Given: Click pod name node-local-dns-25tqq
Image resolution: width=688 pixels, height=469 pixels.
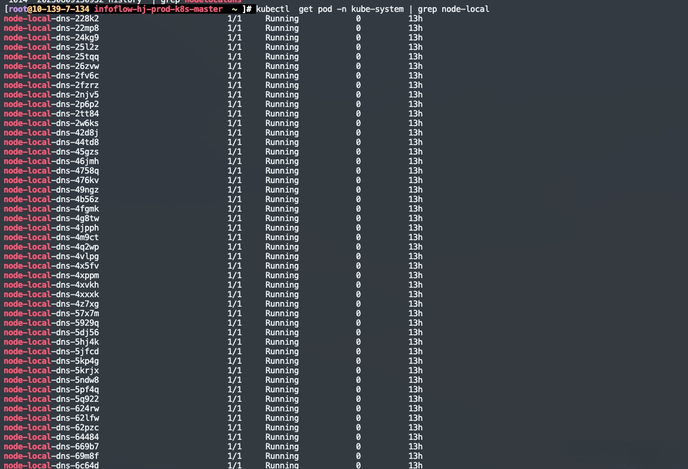Looking at the screenshot, I should pos(51,56).
